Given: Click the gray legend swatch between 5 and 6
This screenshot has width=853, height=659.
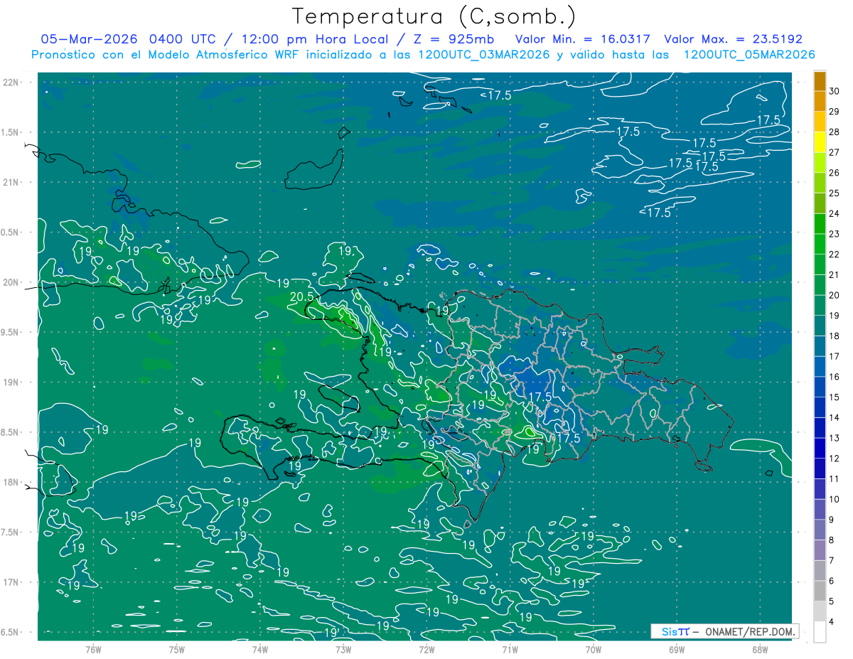Looking at the screenshot, I should pos(820,591).
